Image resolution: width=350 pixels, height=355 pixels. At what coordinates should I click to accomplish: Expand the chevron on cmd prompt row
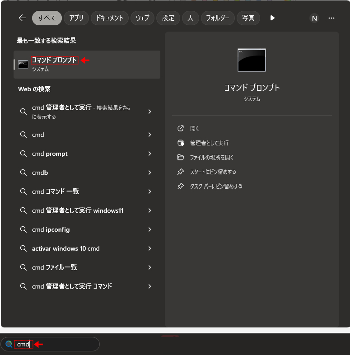(x=149, y=154)
